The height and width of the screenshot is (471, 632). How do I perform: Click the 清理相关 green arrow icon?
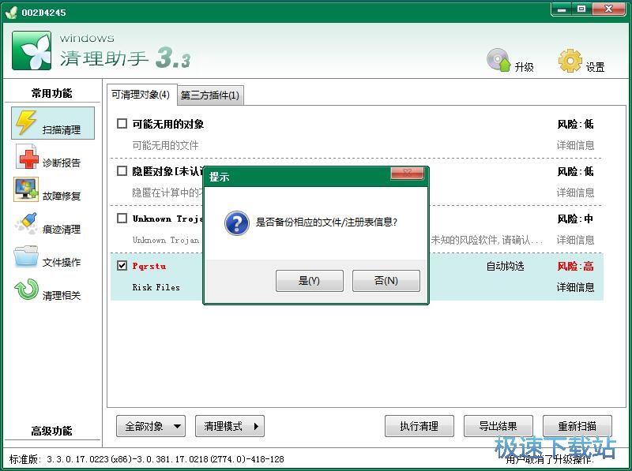click(26, 290)
